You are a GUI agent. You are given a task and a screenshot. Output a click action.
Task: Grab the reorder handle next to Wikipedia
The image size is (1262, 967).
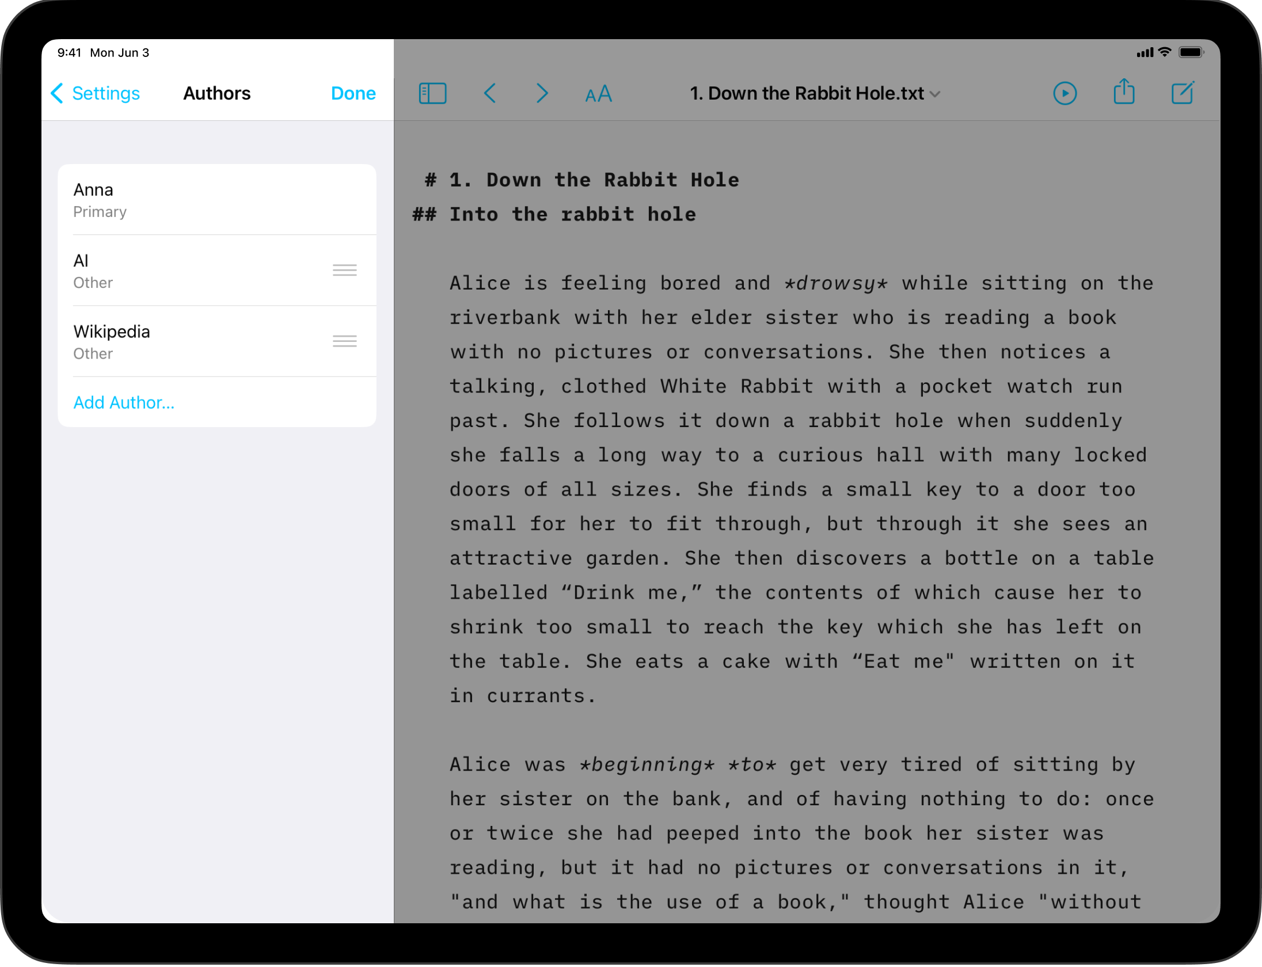tap(345, 341)
